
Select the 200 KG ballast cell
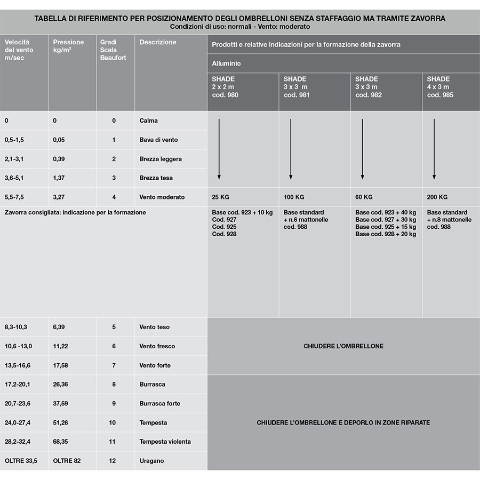coord(451,197)
